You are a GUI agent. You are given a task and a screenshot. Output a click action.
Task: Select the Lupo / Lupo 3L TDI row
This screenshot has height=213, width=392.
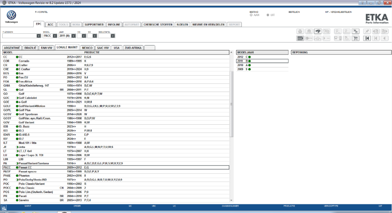coord(116,155)
